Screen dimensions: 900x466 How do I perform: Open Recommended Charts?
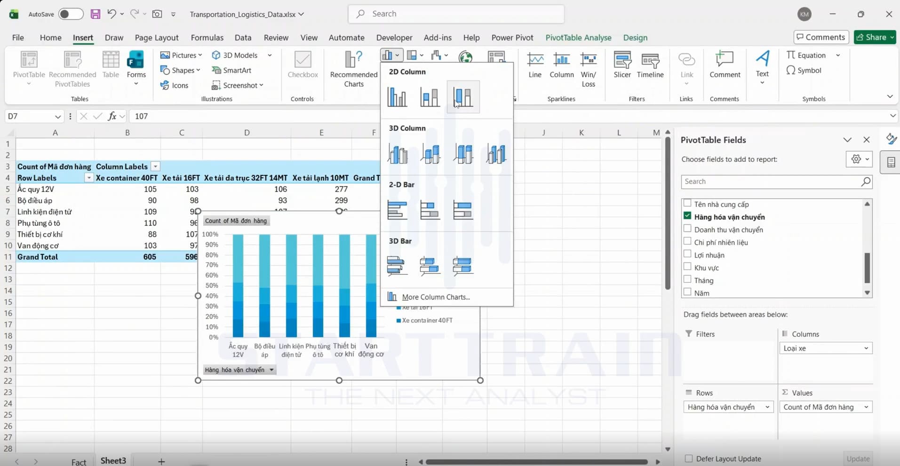(x=354, y=69)
